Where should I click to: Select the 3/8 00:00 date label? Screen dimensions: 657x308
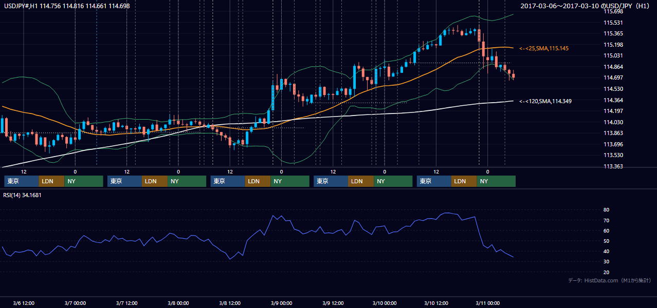tap(178, 303)
